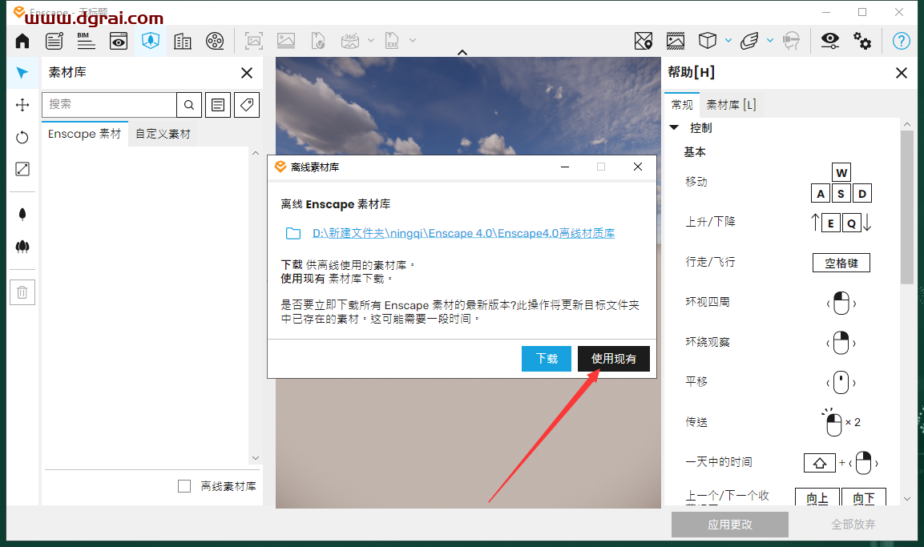The height and width of the screenshot is (547, 924).
Task: Open the asset library shield icon
Action: [x=151, y=41]
